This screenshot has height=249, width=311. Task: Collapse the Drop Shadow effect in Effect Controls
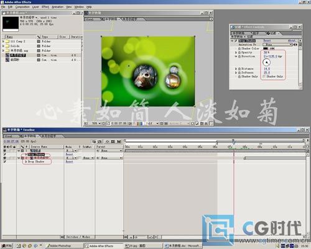point(232,41)
